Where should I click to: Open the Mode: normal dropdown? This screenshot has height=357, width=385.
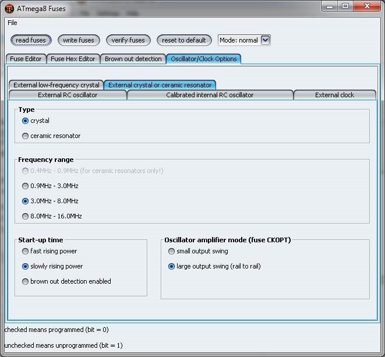click(x=244, y=40)
